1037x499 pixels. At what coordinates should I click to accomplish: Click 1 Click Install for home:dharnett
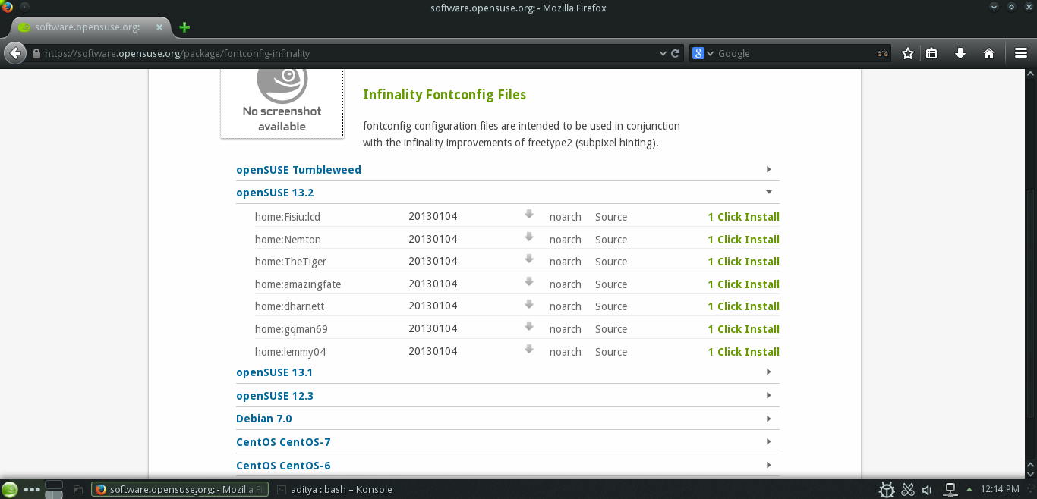click(743, 306)
